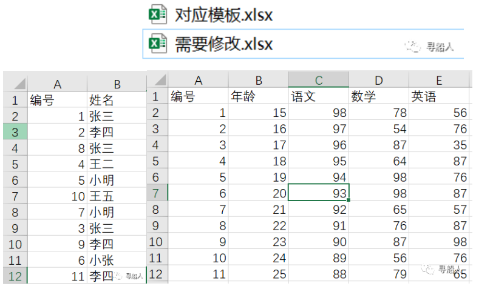Screen dimensions: 493x289
Task: Select column A header in the right sheet
Action: coord(198,80)
